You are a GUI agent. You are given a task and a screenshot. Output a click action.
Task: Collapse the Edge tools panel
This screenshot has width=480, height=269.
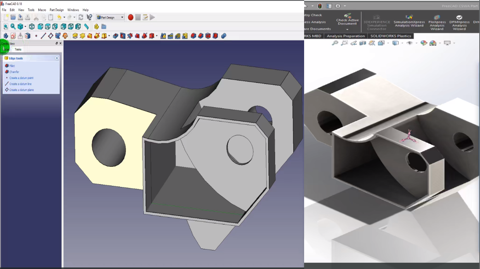tap(57, 58)
